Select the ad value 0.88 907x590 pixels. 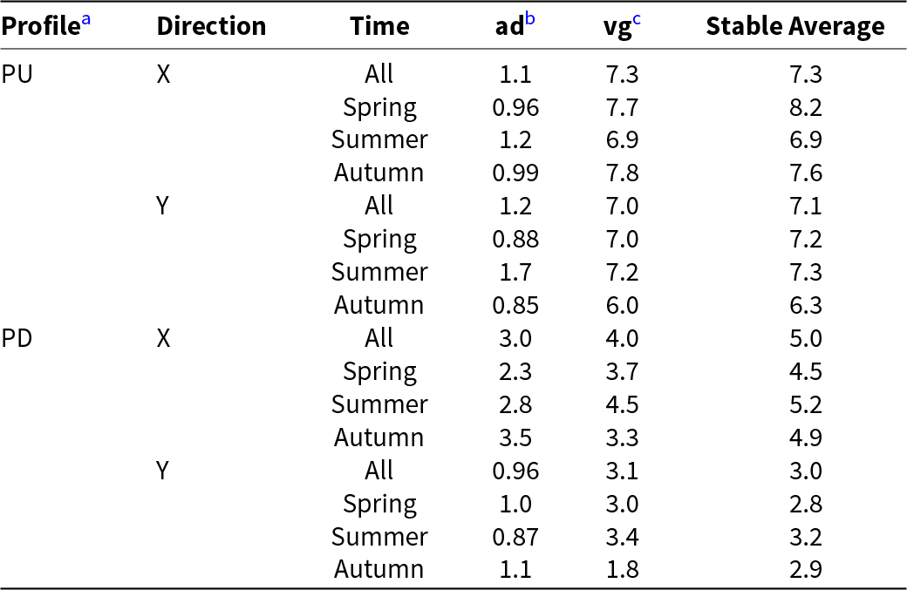(x=515, y=239)
